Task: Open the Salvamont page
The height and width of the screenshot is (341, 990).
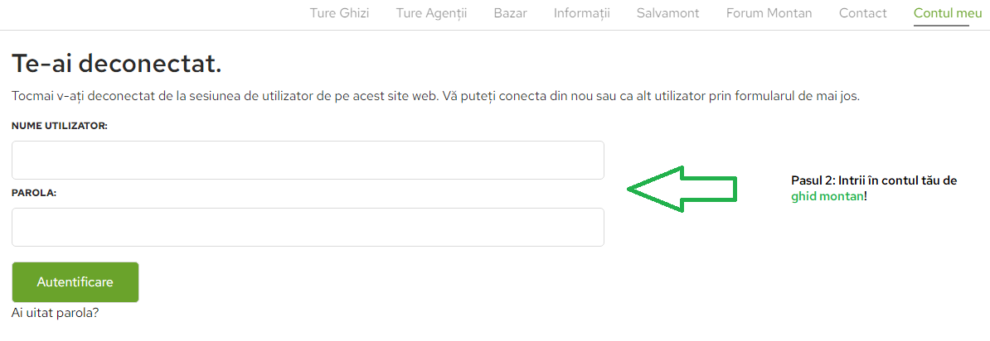Action: (x=667, y=13)
